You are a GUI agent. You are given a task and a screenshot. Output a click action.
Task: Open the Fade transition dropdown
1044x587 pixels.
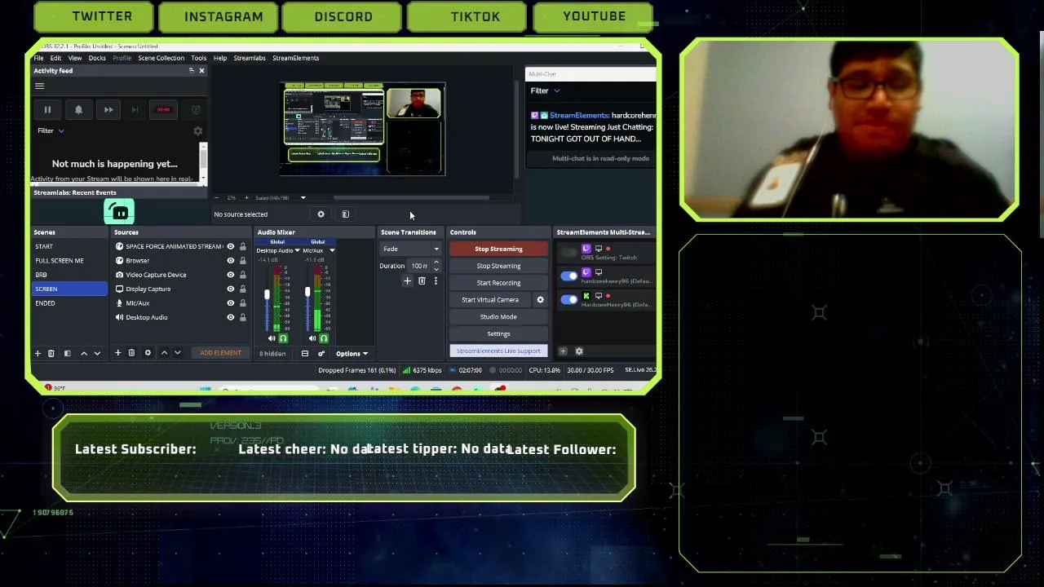(x=411, y=249)
